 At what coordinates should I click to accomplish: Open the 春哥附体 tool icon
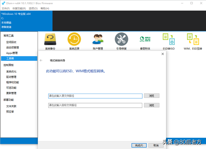145,39
